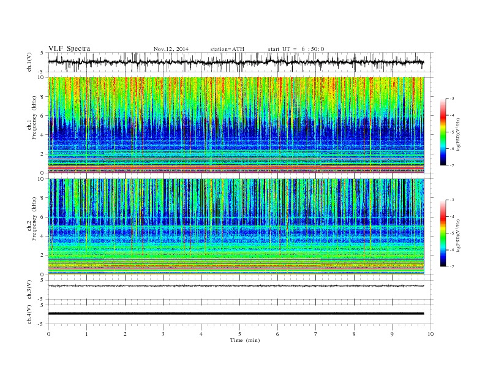
Task: Click the 'ch.3(V)' axis label
Action: pyautogui.click(x=29, y=290)
